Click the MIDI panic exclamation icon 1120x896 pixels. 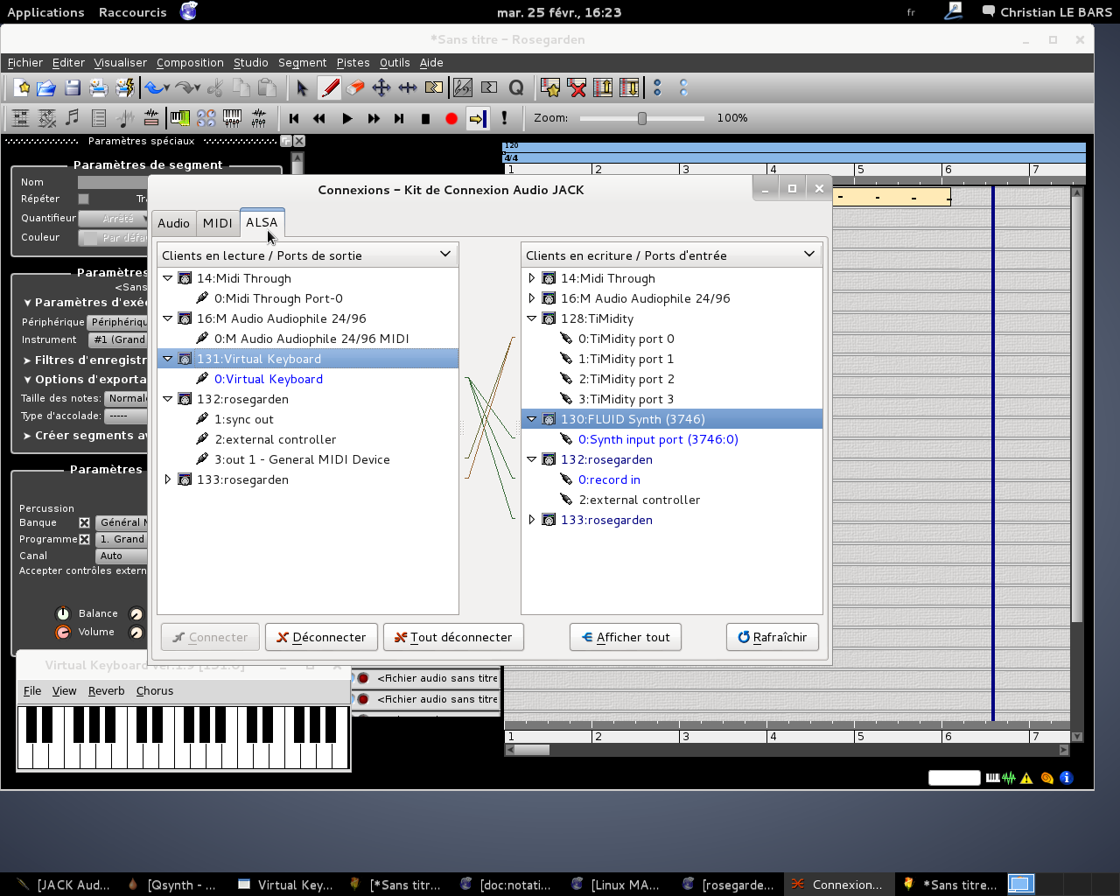click(x=504, y=118)
